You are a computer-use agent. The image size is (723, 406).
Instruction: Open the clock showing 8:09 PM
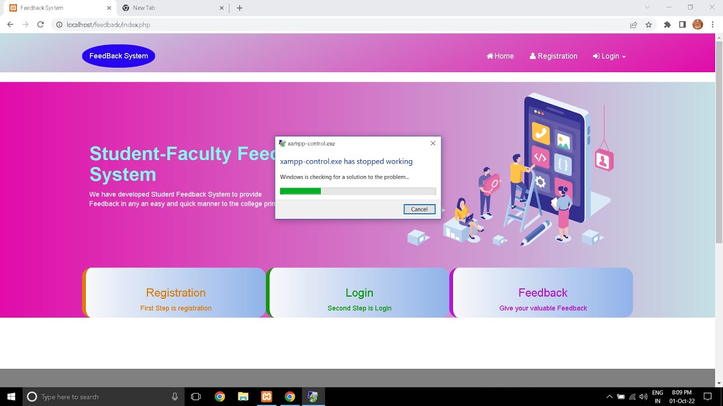(x=682, y=396)
